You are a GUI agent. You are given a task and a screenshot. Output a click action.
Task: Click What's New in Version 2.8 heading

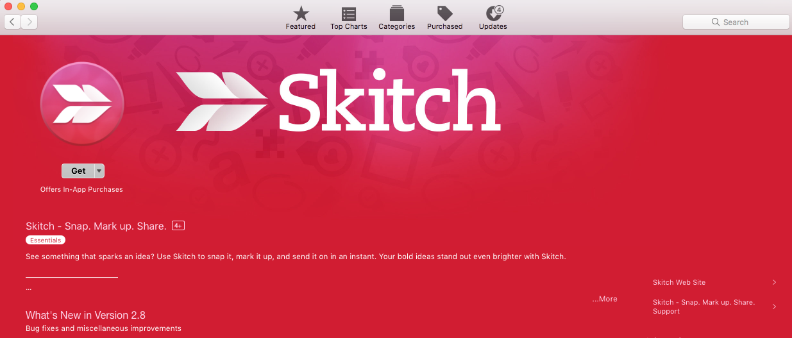click(x=85, y=315)
